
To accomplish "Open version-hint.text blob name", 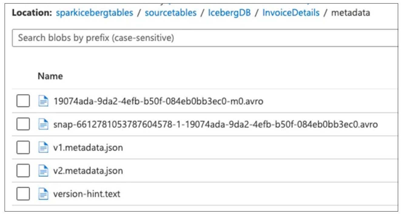I will tap(87, 194).
